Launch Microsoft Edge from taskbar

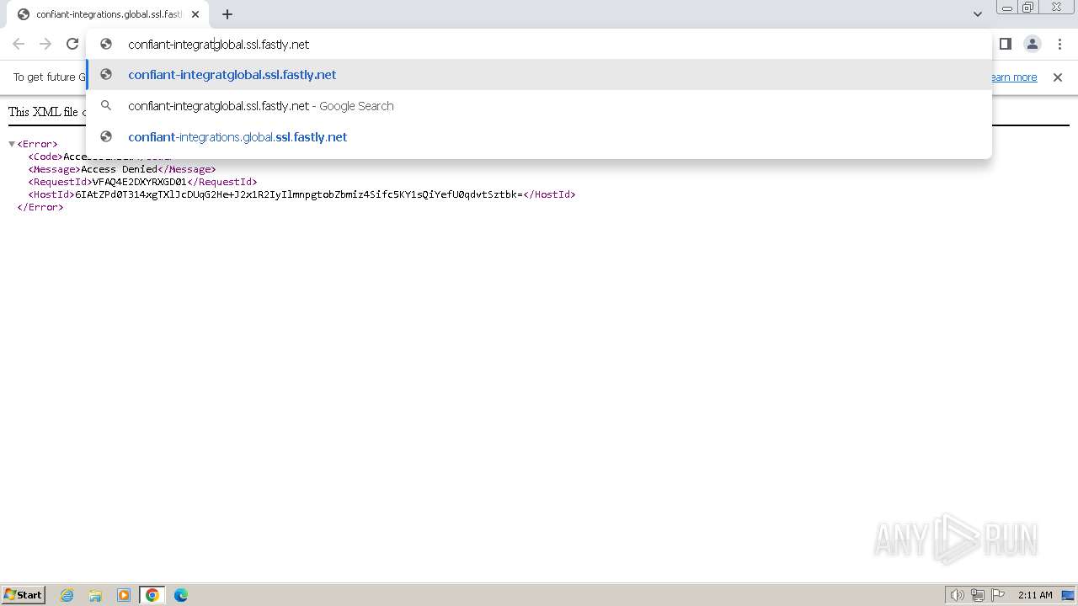coord(181,595)
